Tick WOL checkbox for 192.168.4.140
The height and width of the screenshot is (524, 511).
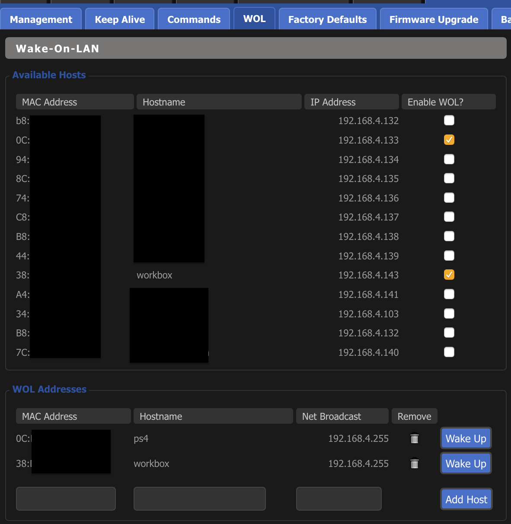[x=449, y=352]
